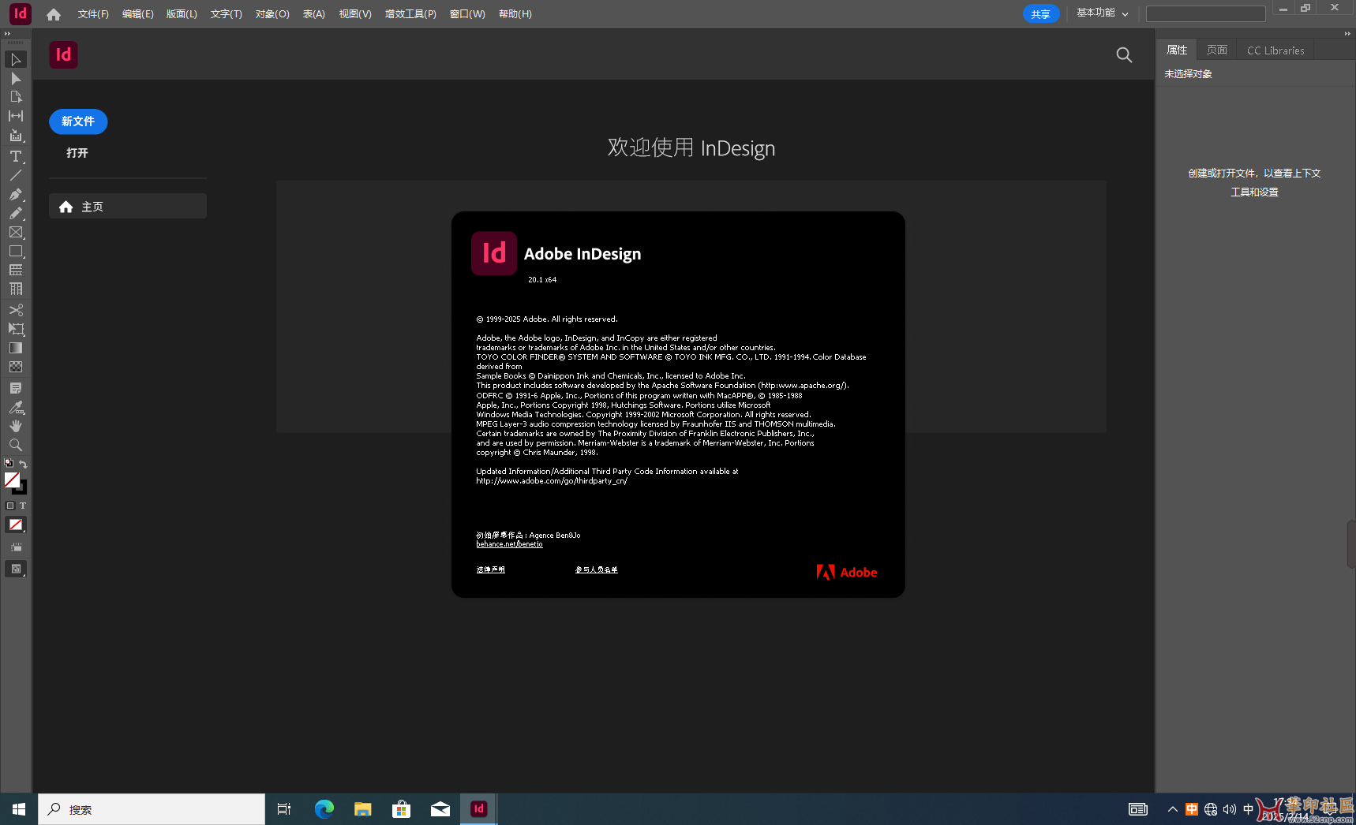This screenshot has width=1356, height=825.
Task: Open the 基本功能 workspace dropdown
Action: tap(1103, 13)
